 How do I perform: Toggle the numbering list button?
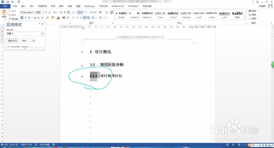[79, 12]
